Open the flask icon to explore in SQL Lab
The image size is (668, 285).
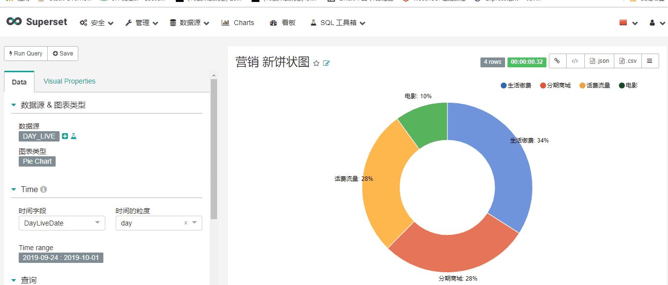pyautogui.click(x=73, y=136)
